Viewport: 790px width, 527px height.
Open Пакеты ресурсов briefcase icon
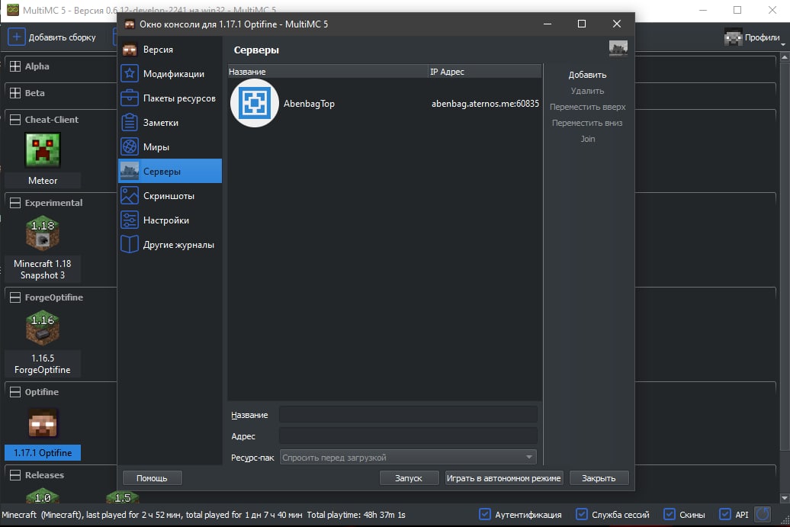130,98
